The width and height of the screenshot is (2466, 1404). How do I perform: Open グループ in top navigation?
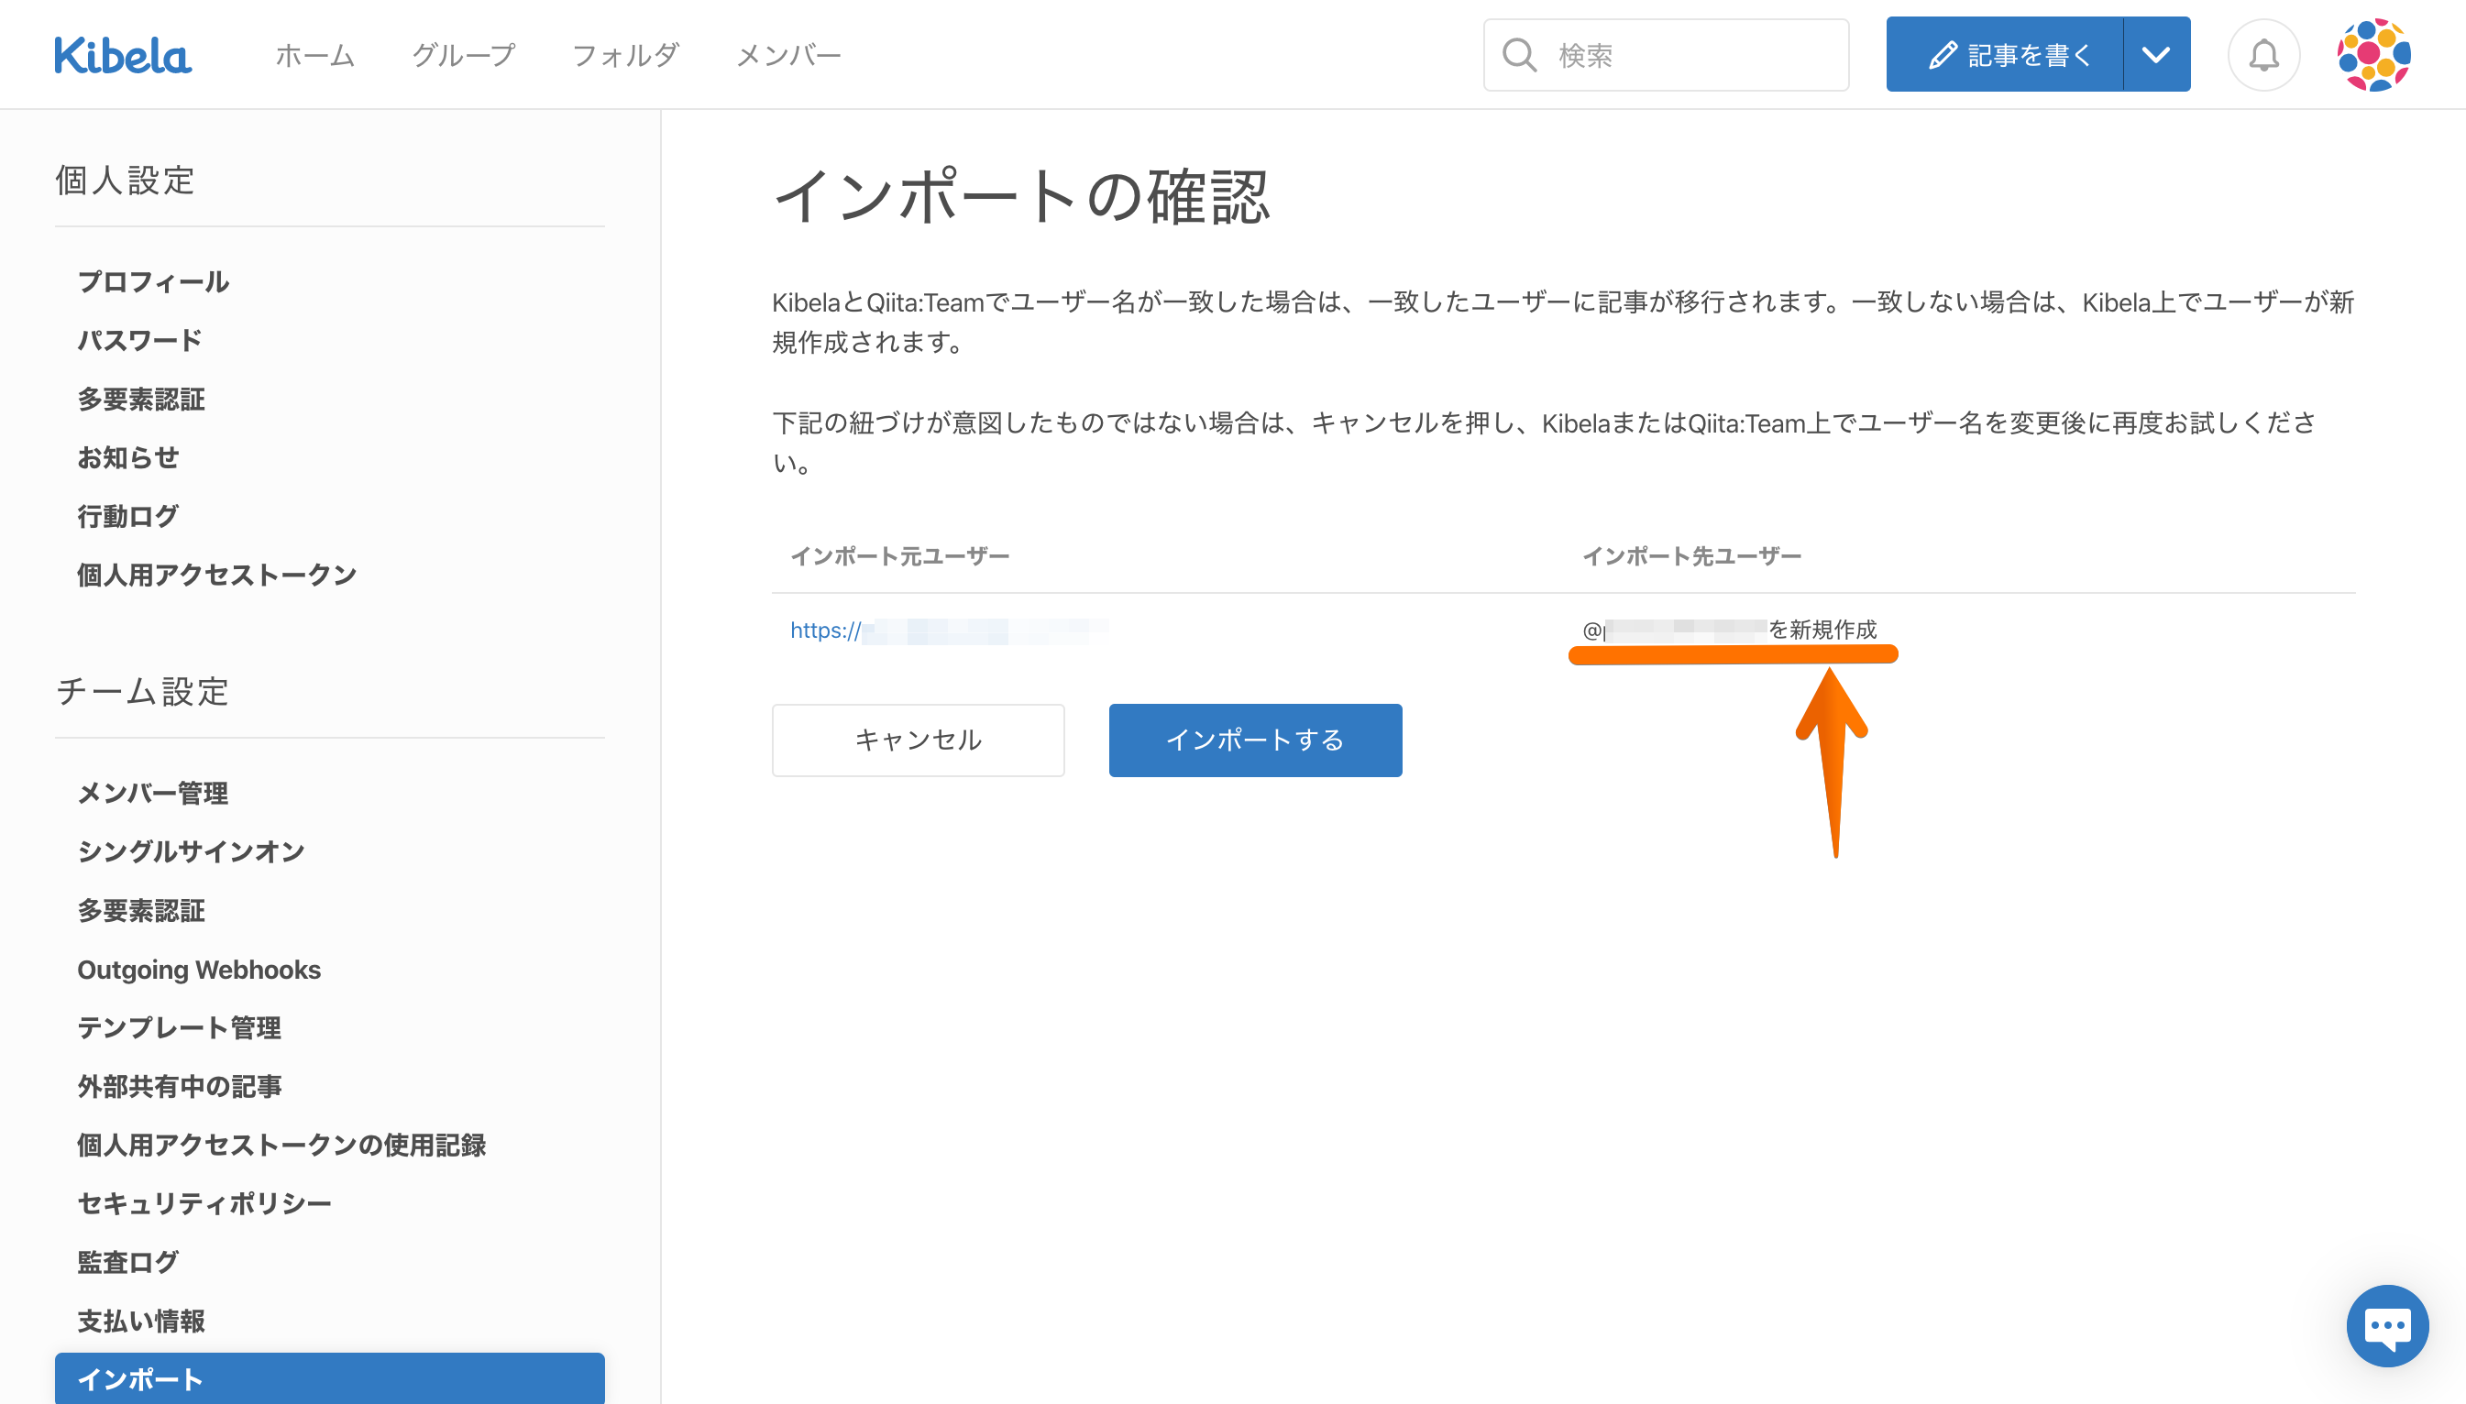click(463, 55)
